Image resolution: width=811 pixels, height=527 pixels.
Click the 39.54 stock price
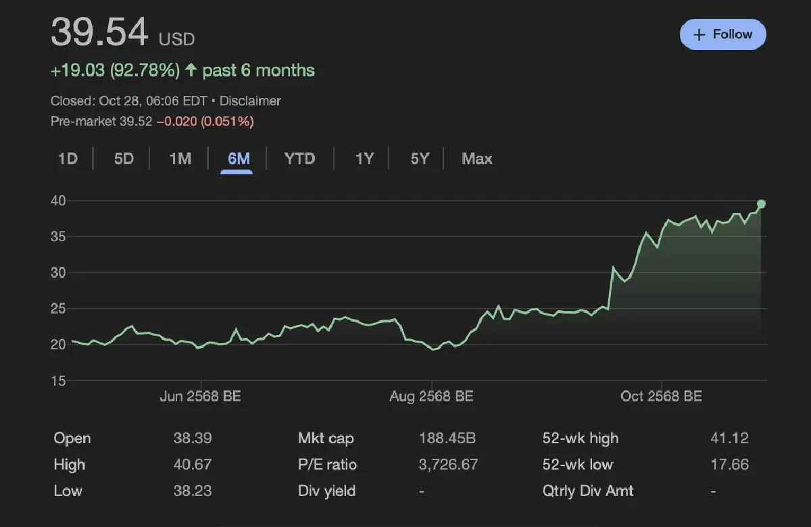pyautogui.click(x=99, y=32)
